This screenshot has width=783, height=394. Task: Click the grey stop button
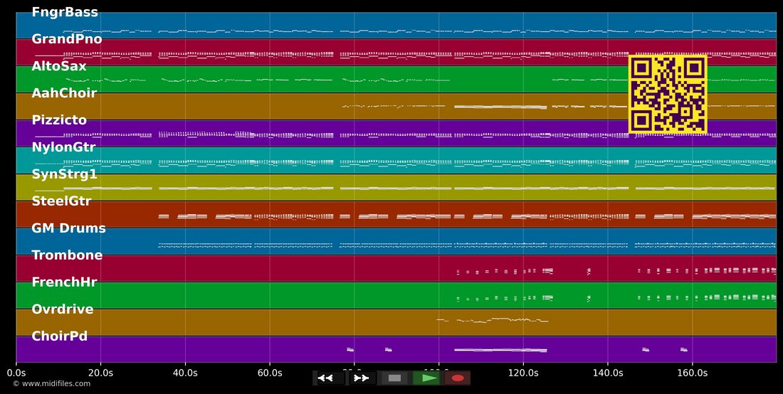tap(394, 378)
